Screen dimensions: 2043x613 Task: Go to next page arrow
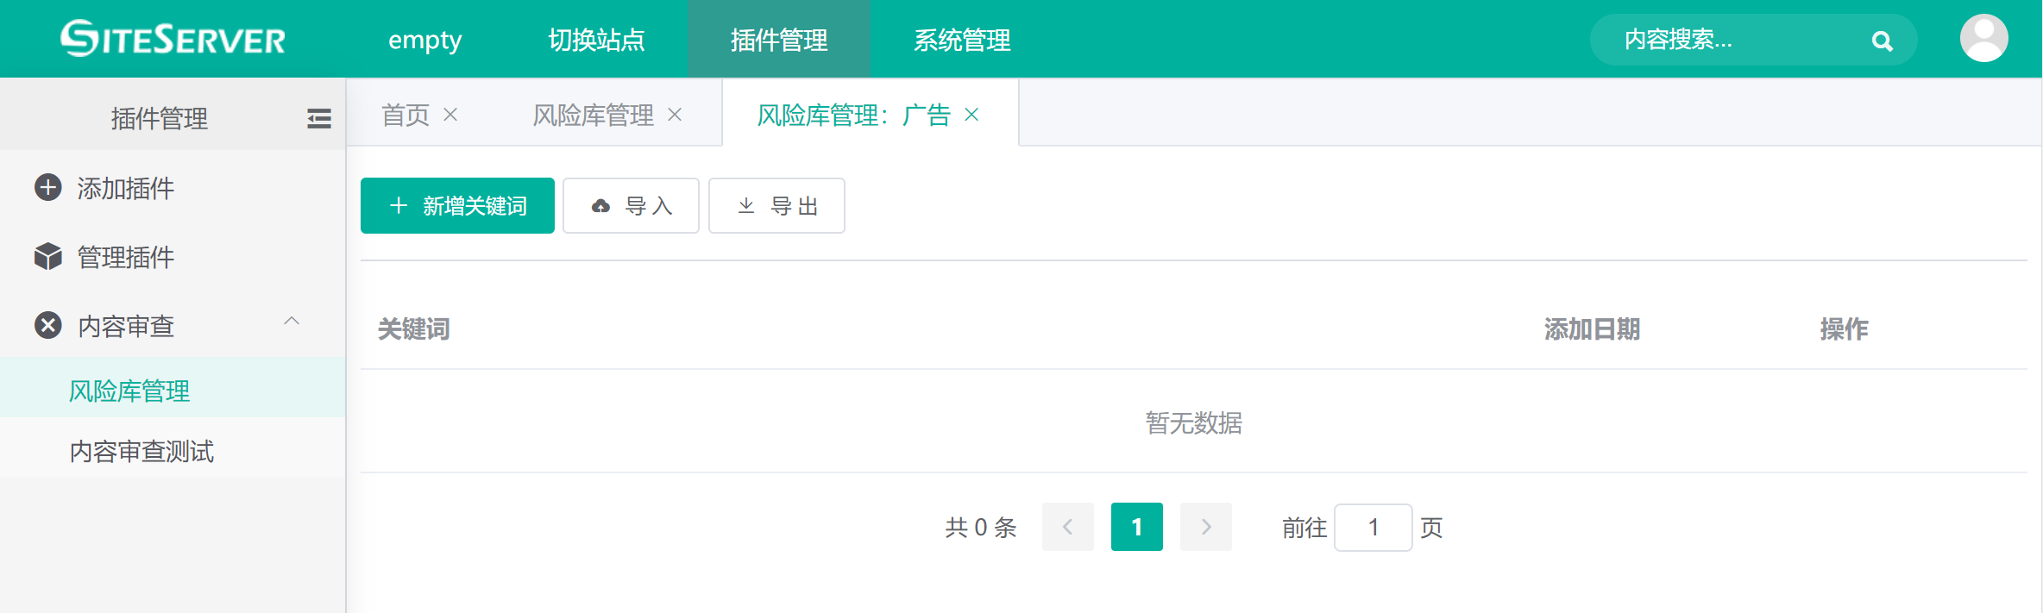(x=1205, y=527)
